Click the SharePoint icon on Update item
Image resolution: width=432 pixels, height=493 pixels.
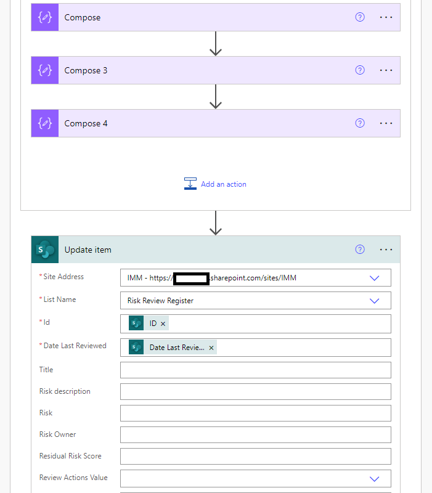45,250
